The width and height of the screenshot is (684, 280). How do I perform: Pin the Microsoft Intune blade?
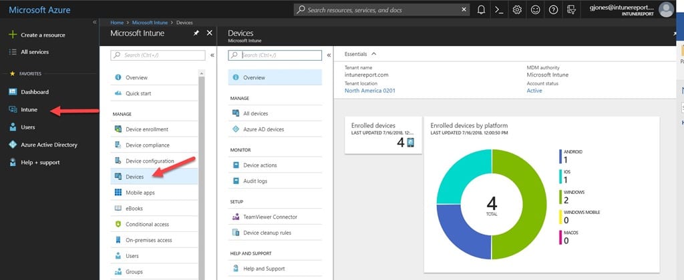tap(196, 33)
